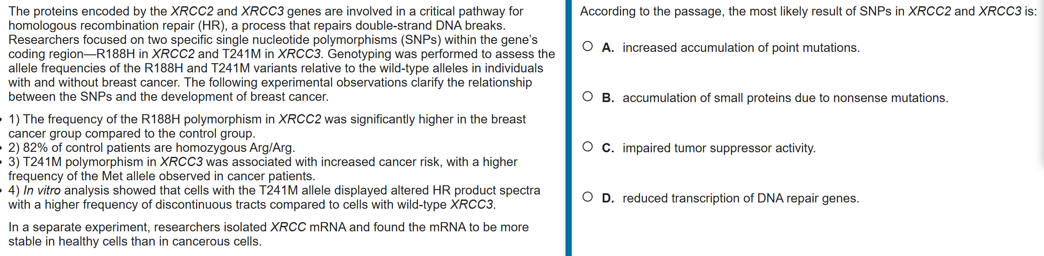Click the blue vertical divider bar
Screen dimensions: 1044x256
[568, 128]
